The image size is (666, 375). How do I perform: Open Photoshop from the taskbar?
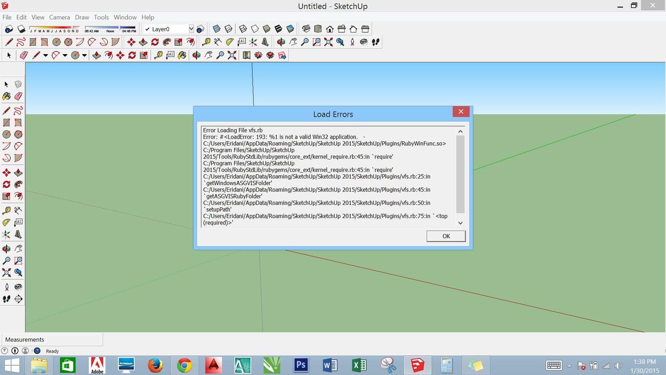point(301,365)
